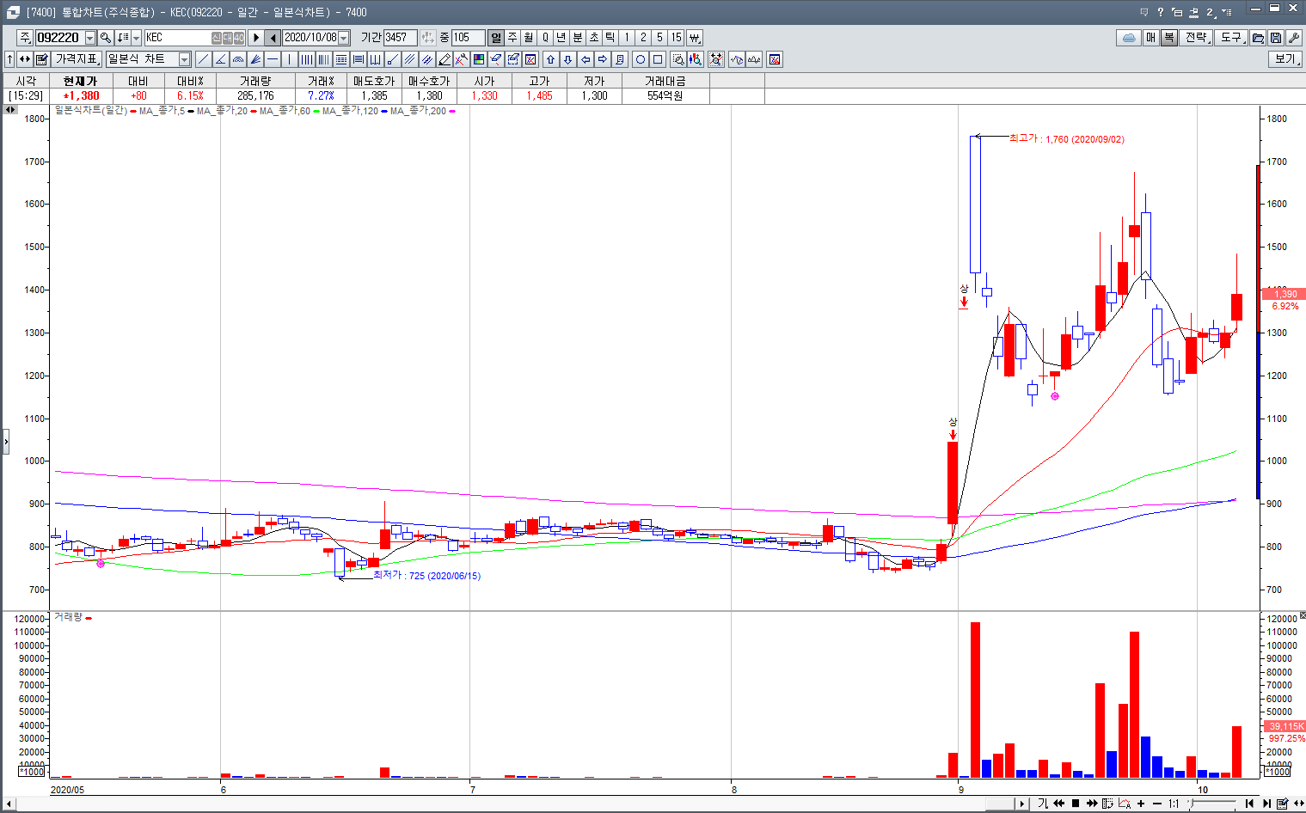Open the ₩ currency dropdown button
This screenshot has width=1306, height=813.
pos(695,38)
